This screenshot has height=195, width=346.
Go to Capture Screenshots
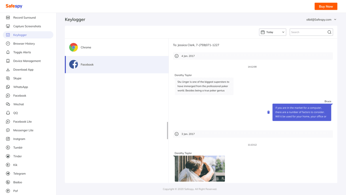click(27, 26)
